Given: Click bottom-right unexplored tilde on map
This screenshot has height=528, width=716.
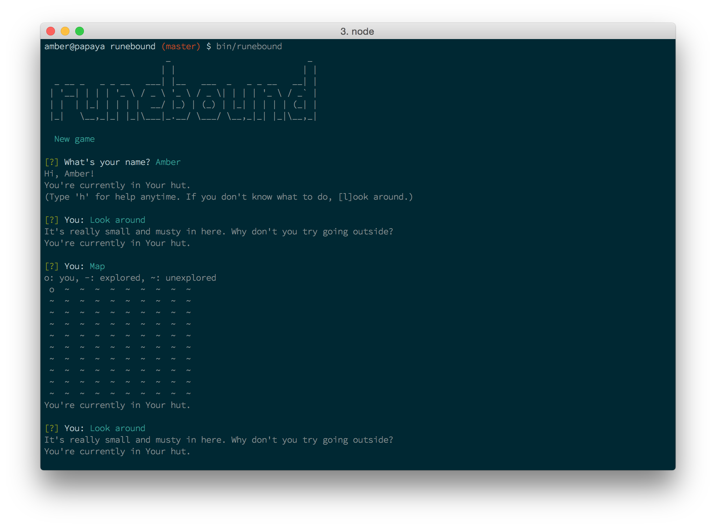Looking at the screenshot, I should coord(188,393).
